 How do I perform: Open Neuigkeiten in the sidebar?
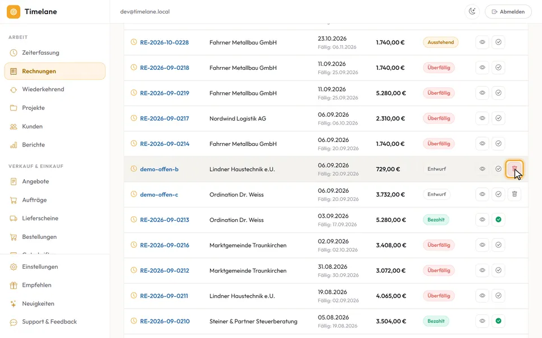(55, 304)
